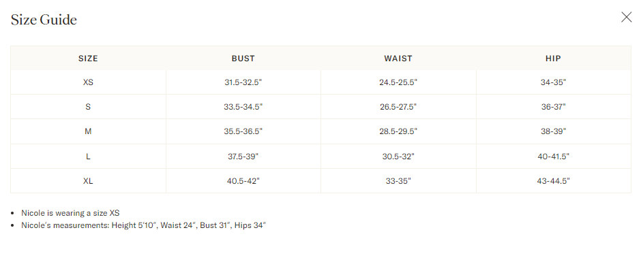Select the XL waist value 33-35"
641x260 pixels.
398,181
